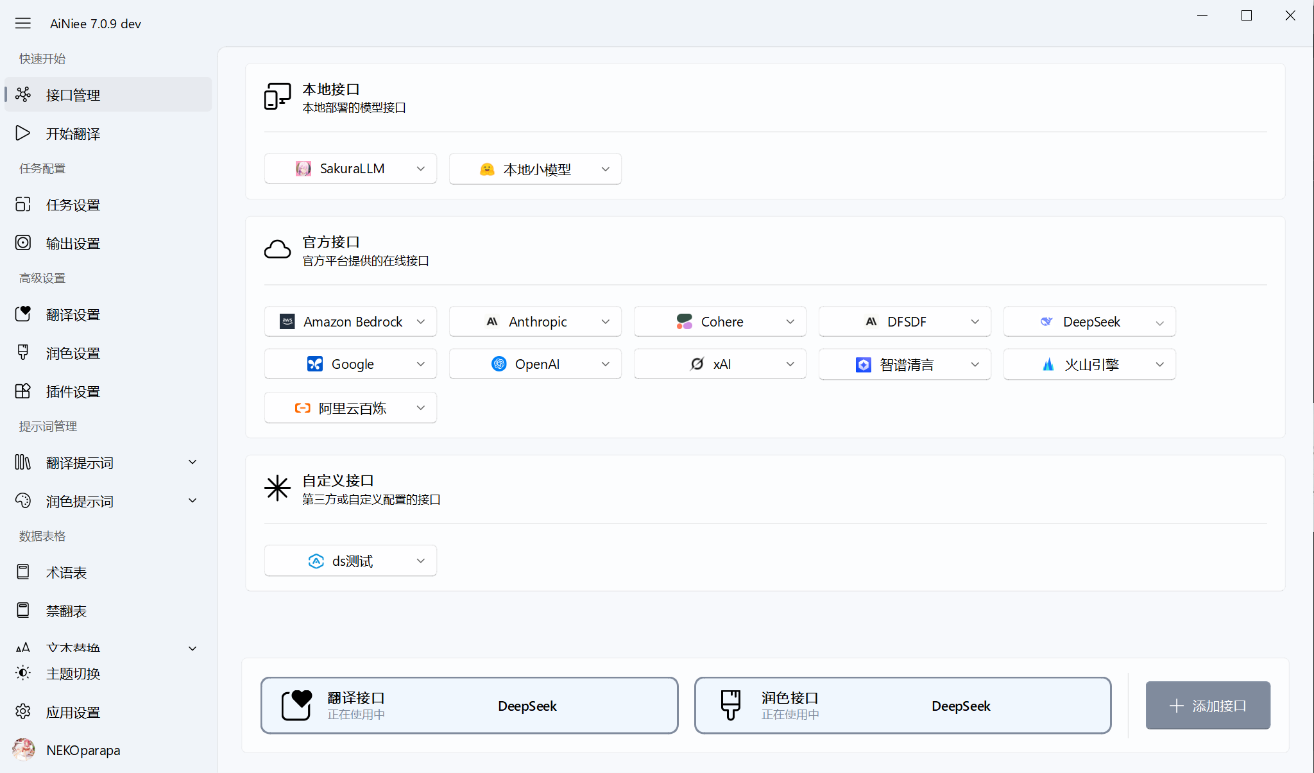Click the hamburger menu icon
Image resolution: width=1314 pixels, height=773 pixels.
[23, 24]
